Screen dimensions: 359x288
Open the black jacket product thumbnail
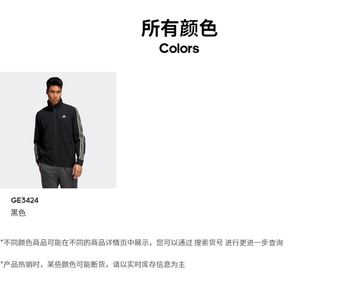[x=58, y=130]
